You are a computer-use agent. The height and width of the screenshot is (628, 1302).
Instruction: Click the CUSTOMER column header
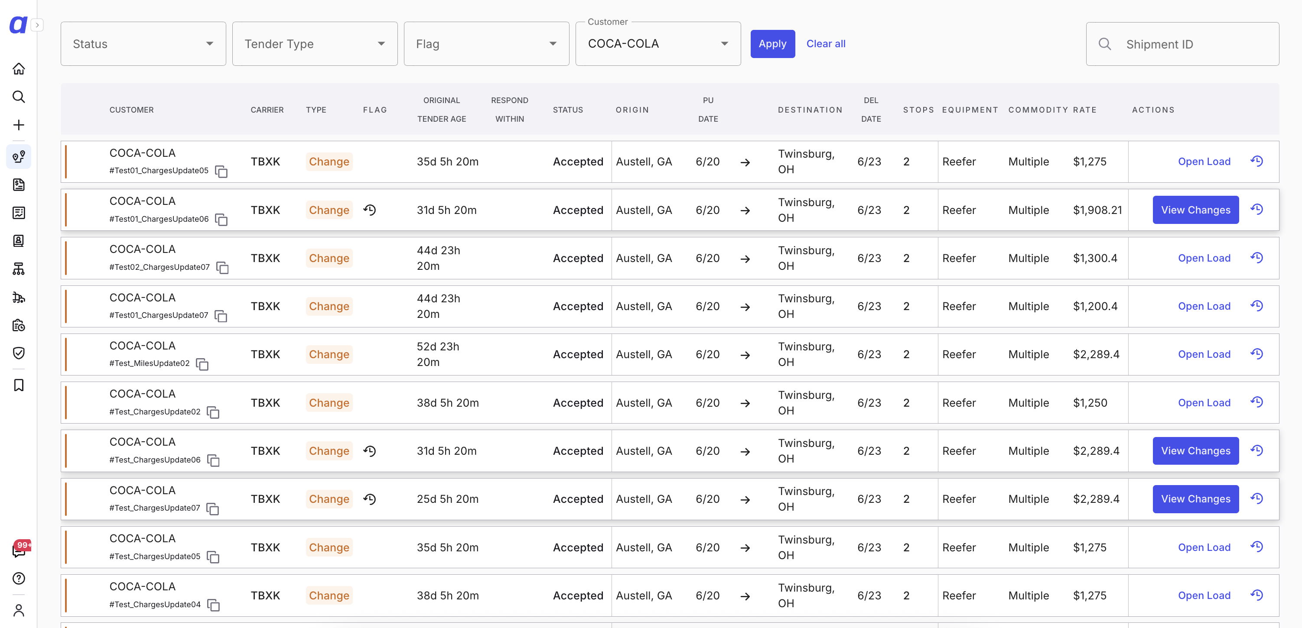point(131,110)
